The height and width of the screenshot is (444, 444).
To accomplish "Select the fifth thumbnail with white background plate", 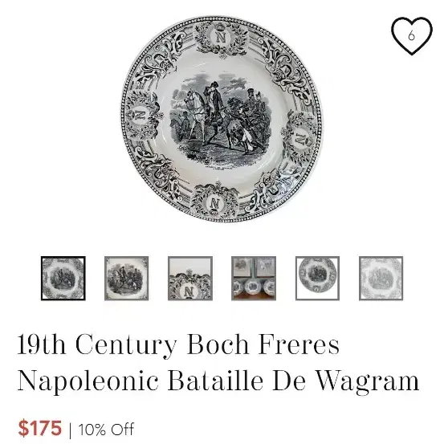I will point(317,278).
